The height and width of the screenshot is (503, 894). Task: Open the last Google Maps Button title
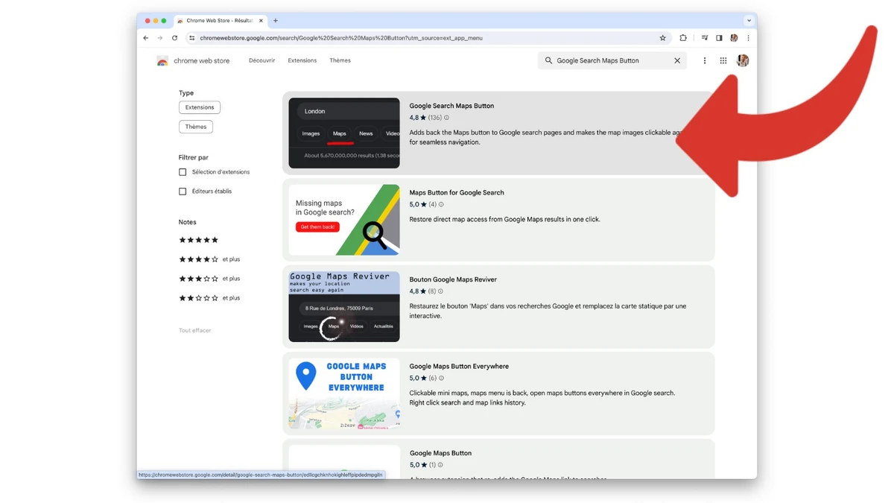coord(440,453)
